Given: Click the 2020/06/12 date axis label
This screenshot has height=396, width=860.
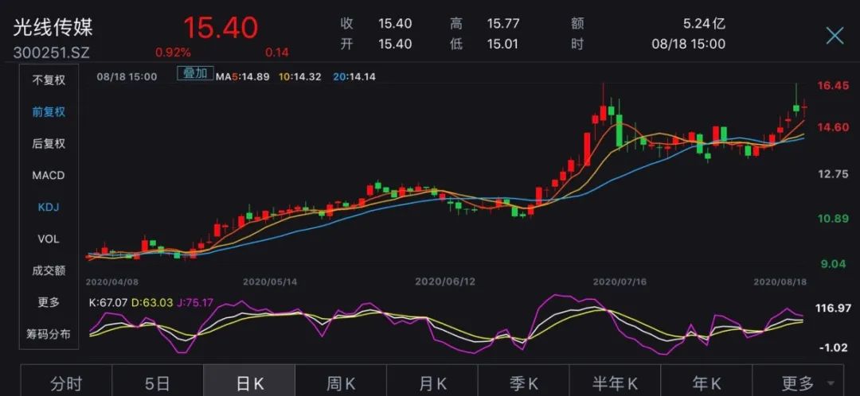Looking at the screenshot, I should coord(444,281).
